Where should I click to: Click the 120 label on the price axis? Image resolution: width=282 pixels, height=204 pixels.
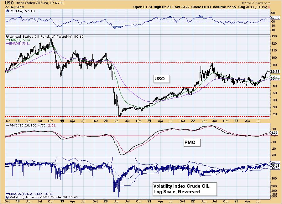point(274,43)
